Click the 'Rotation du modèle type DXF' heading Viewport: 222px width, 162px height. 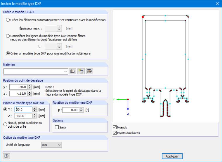72,103
